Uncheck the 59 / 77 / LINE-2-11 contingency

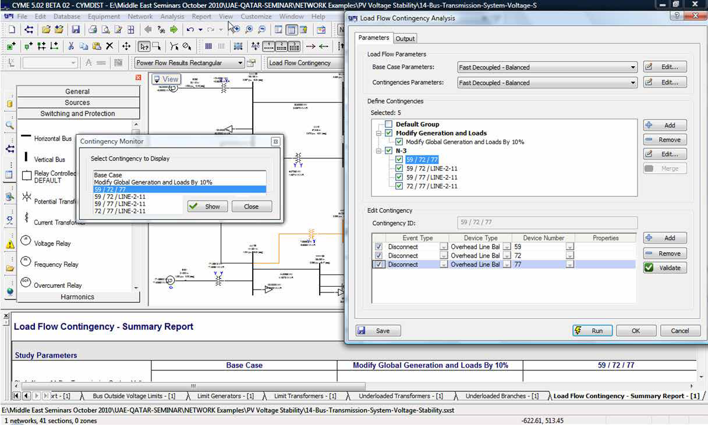click(x=399, y=177)
